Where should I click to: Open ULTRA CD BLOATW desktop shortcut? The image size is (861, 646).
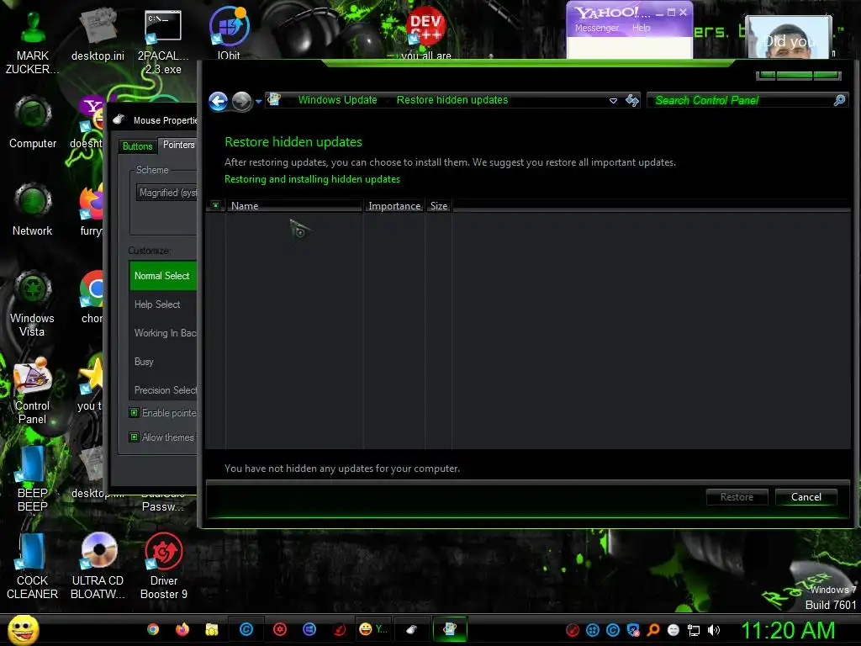tap(98, 566)
